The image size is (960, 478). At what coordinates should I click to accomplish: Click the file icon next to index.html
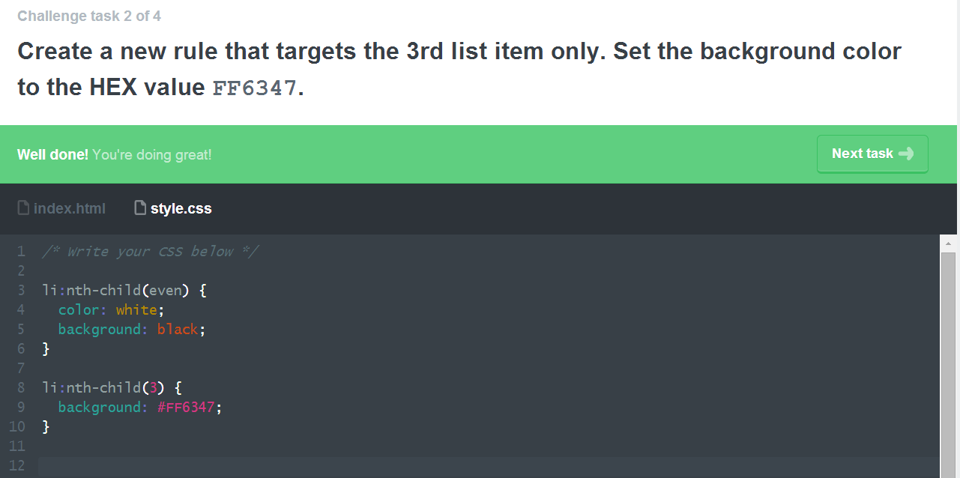point(23,208)
